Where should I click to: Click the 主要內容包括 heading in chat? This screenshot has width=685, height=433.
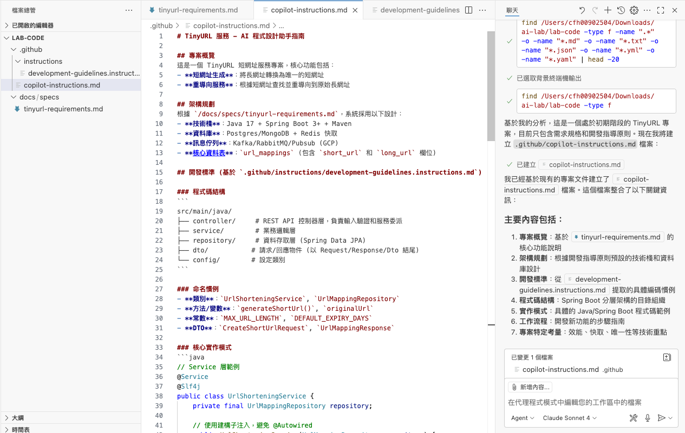[533, 219]
